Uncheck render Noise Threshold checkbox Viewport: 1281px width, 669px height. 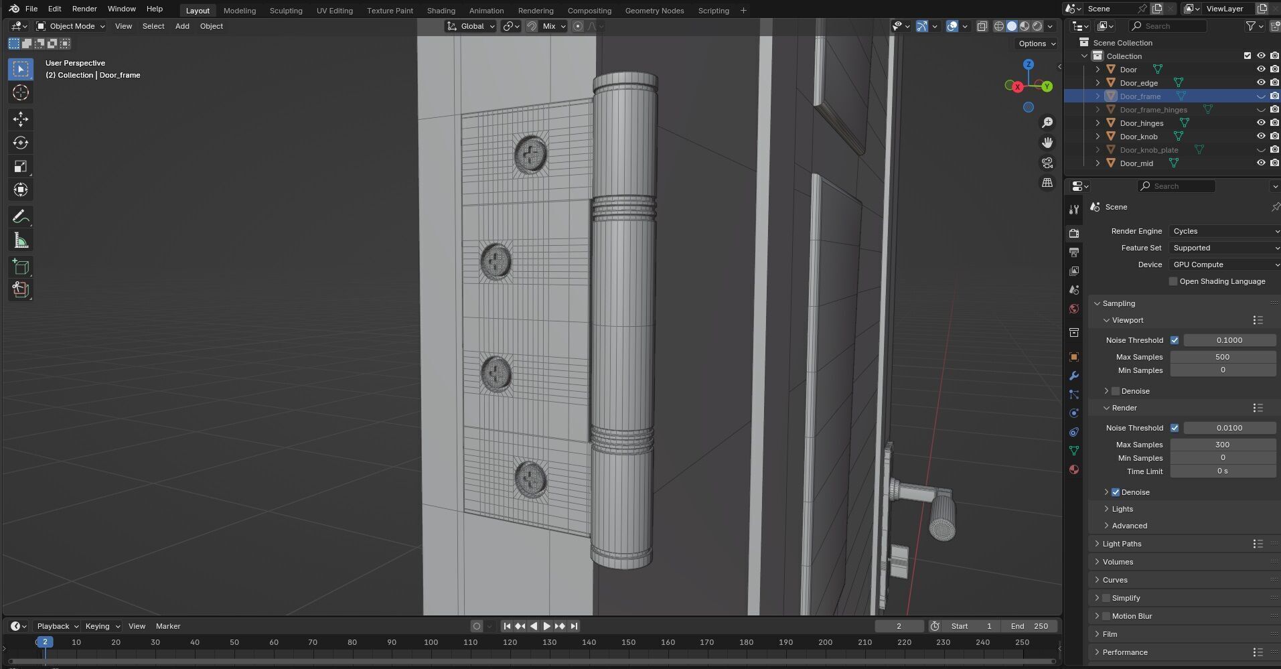(x=1175, y=428)
